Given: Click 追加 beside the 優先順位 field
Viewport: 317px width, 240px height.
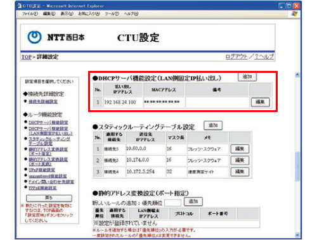Looking at the screenshot, I should pyautogui.click(x=193, y=201).
